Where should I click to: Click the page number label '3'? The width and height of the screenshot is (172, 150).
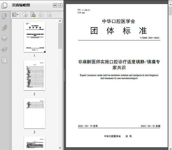pos(34,132)
